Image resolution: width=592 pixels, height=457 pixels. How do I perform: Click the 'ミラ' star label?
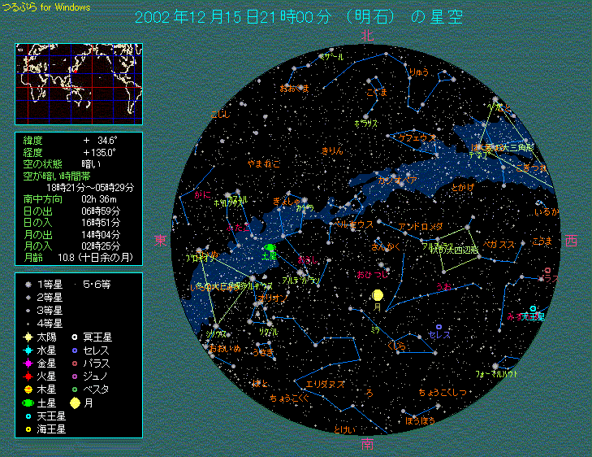point(375,330)
